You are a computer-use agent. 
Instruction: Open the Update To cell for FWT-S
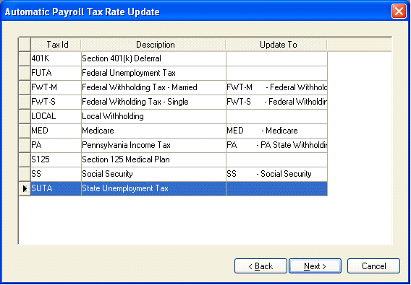coord(277,102)
